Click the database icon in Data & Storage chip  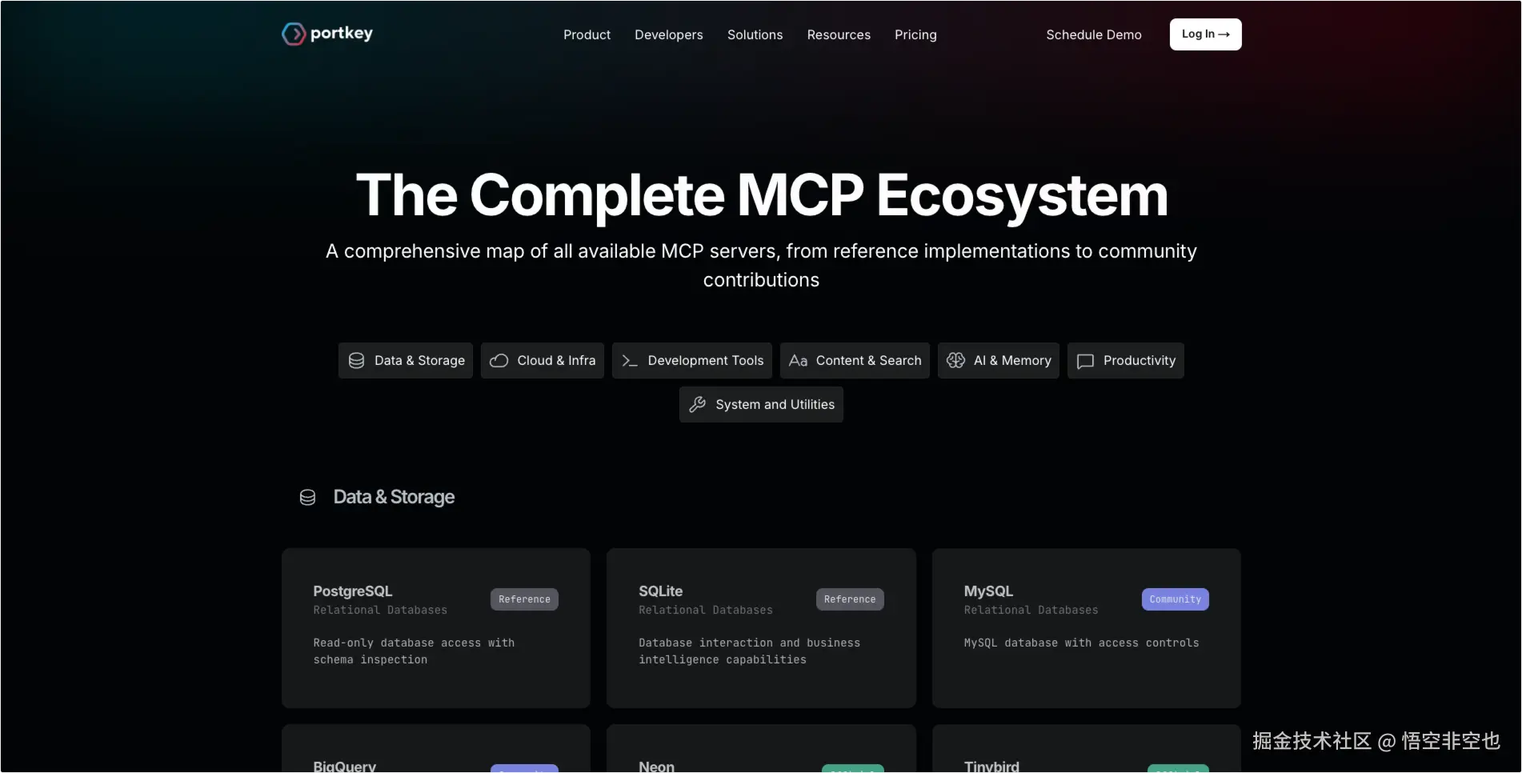pyautogui.click(x=357, y=361)
